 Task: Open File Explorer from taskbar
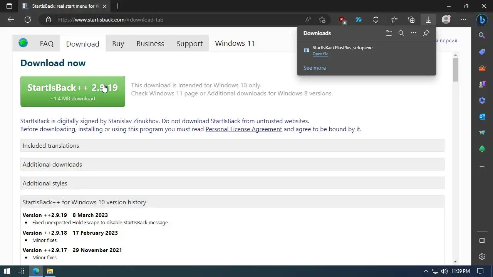point(50,271)
